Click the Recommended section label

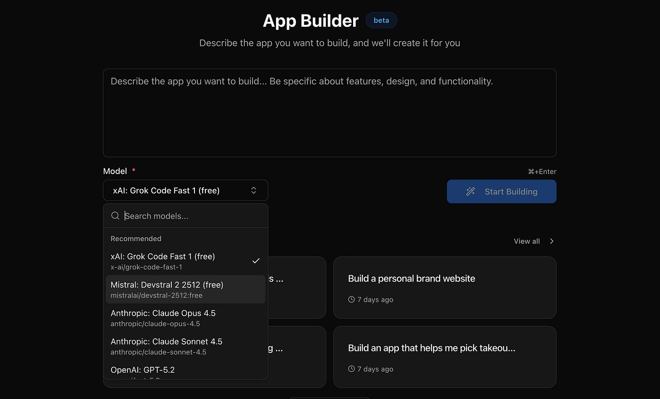(136, 238)
